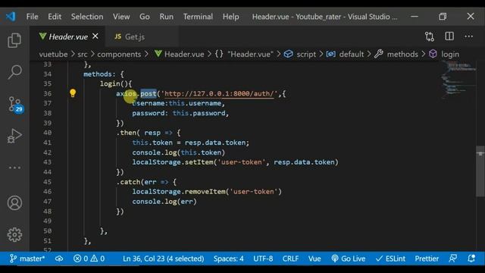Viewport: 485px width, 273px height.
Task: Click Prettier in the status bar
Action: tap(427, 259)
